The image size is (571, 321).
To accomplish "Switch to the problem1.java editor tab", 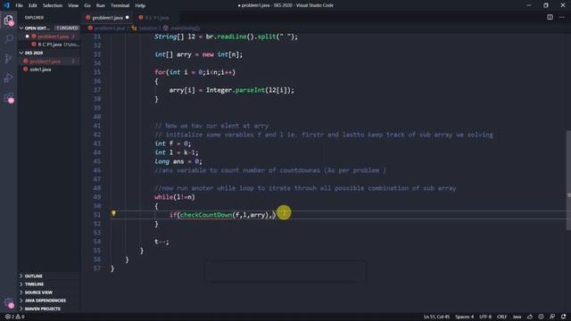I will tap(107, 18).
